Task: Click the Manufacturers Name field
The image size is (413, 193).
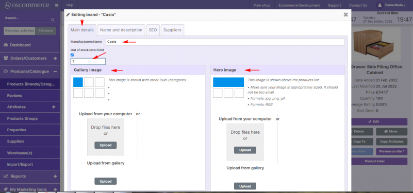Action: 225,42
